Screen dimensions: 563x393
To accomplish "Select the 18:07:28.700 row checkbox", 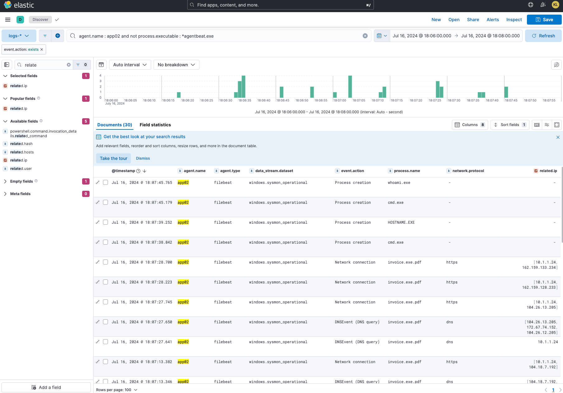I will tap(105, 262).
